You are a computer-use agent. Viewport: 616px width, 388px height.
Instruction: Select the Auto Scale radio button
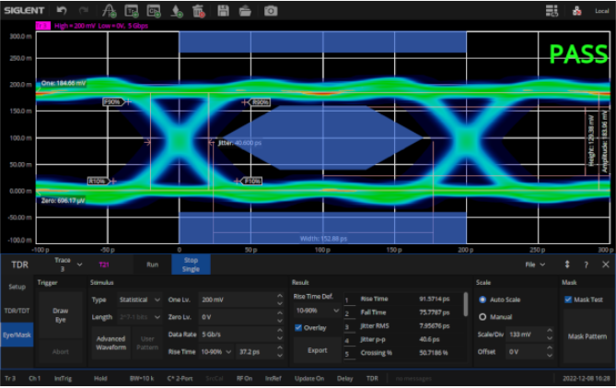pos(482,300)
